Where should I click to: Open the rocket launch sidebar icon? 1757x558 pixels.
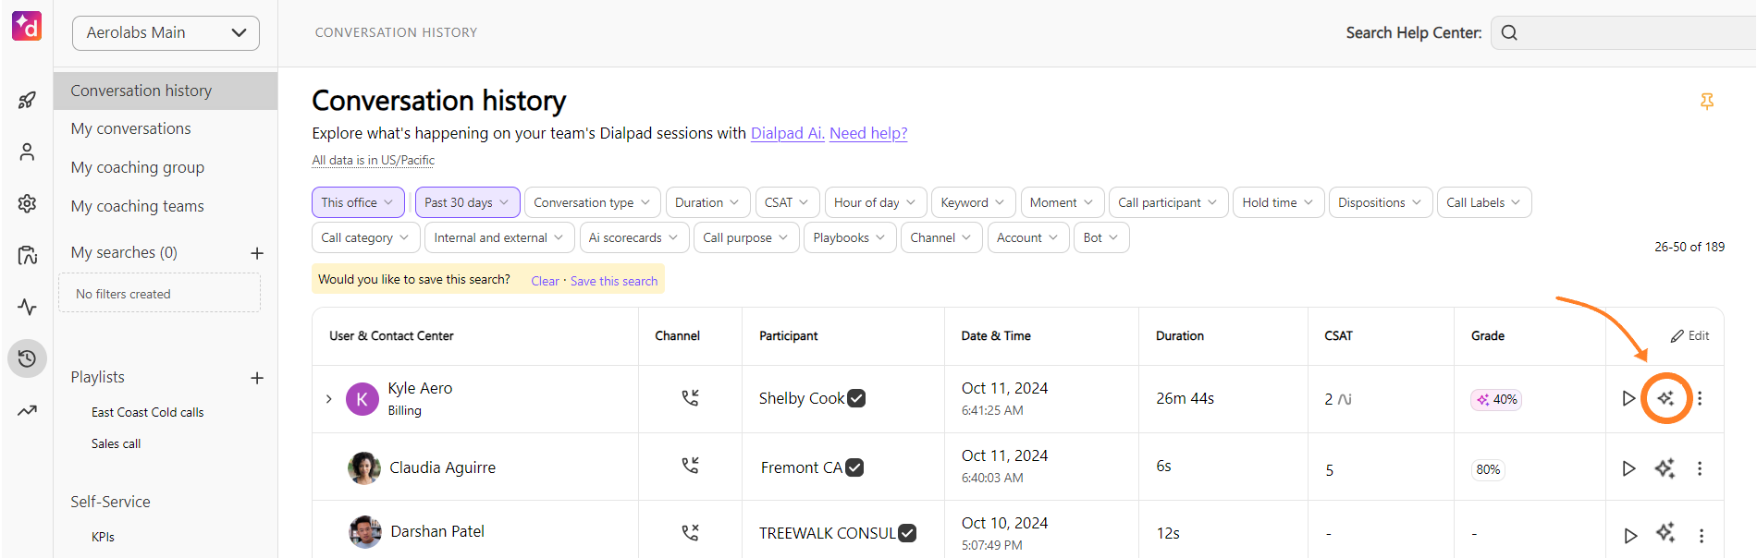click(27, 100)
